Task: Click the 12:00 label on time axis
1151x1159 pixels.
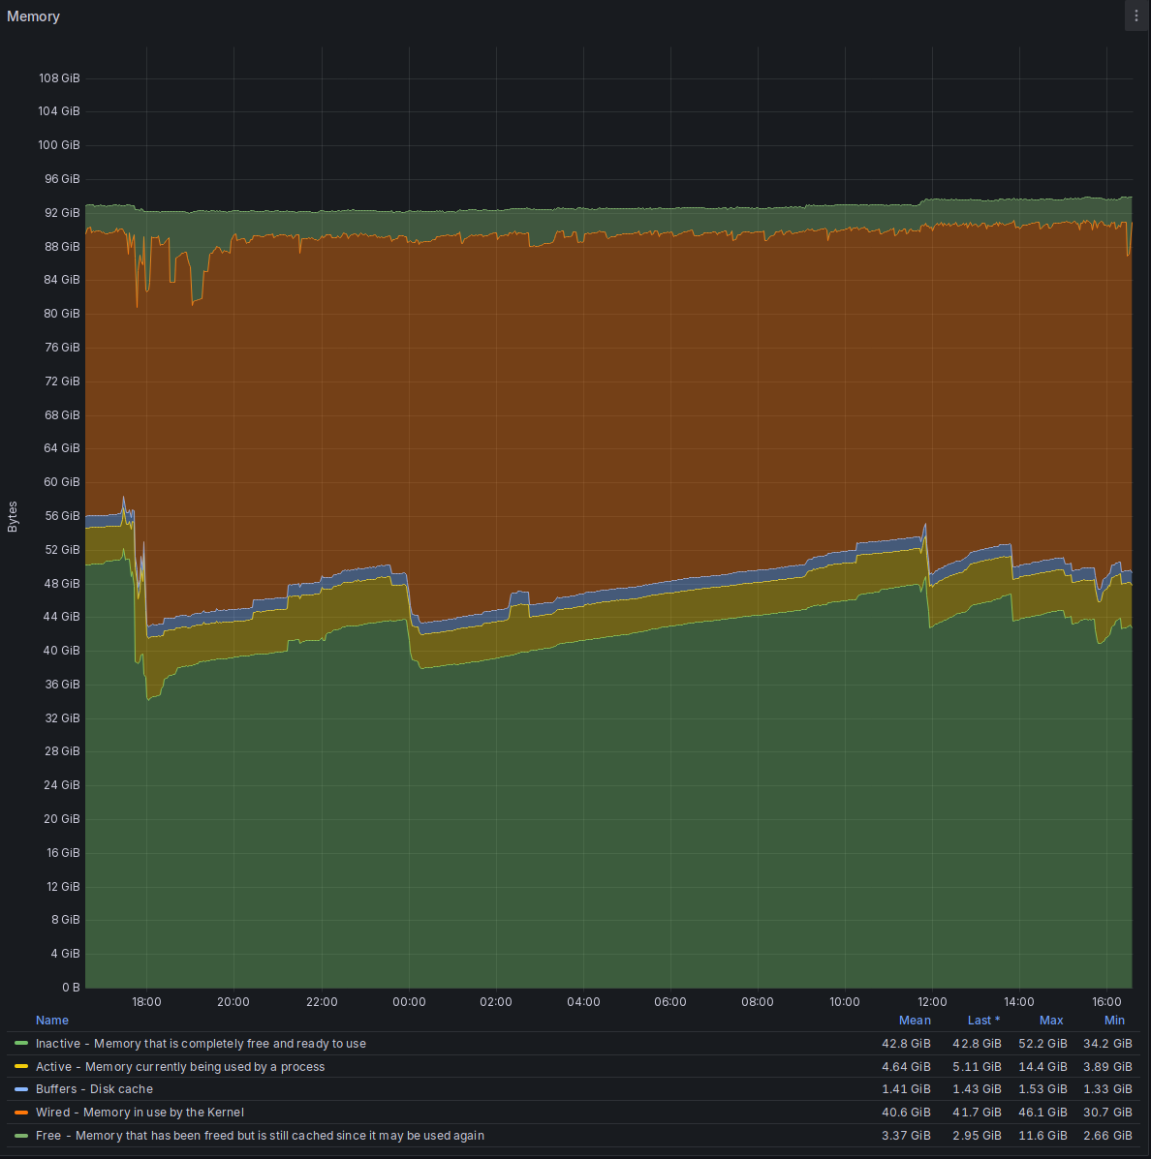Action: point(932,1002)
